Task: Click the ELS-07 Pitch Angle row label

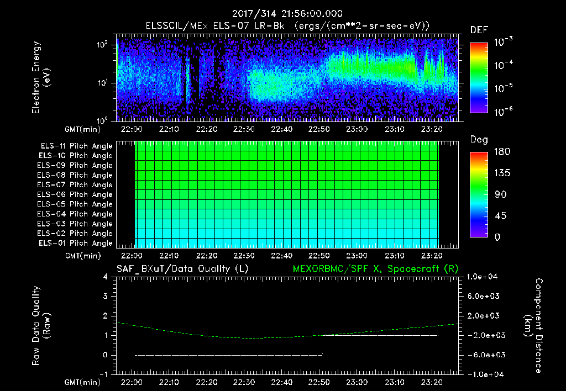Action: (x=75, y=184)
